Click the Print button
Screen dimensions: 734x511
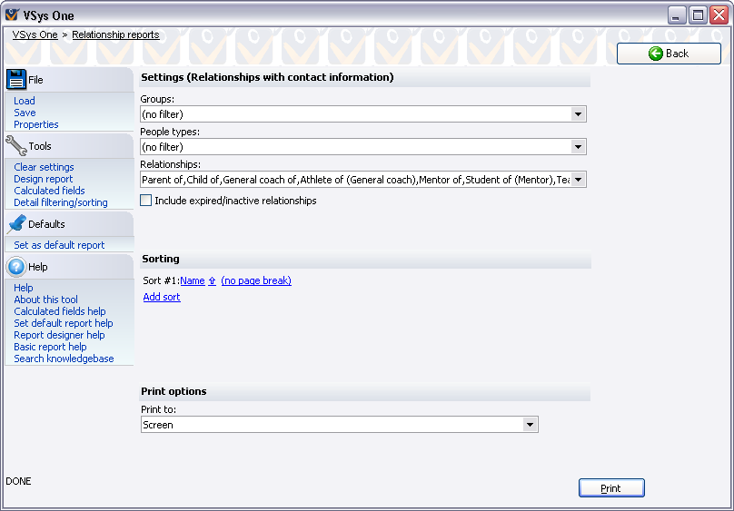click(x=611, y=488)
